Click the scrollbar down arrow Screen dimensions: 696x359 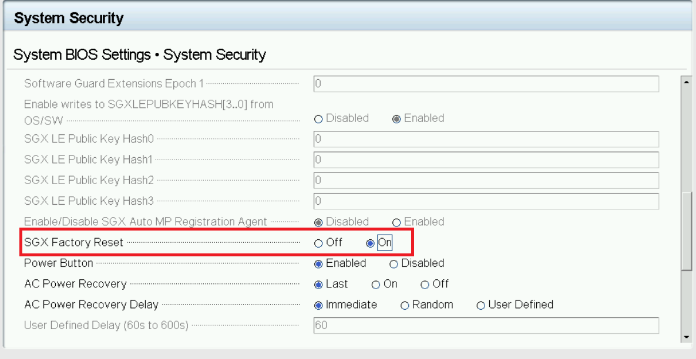685,337
